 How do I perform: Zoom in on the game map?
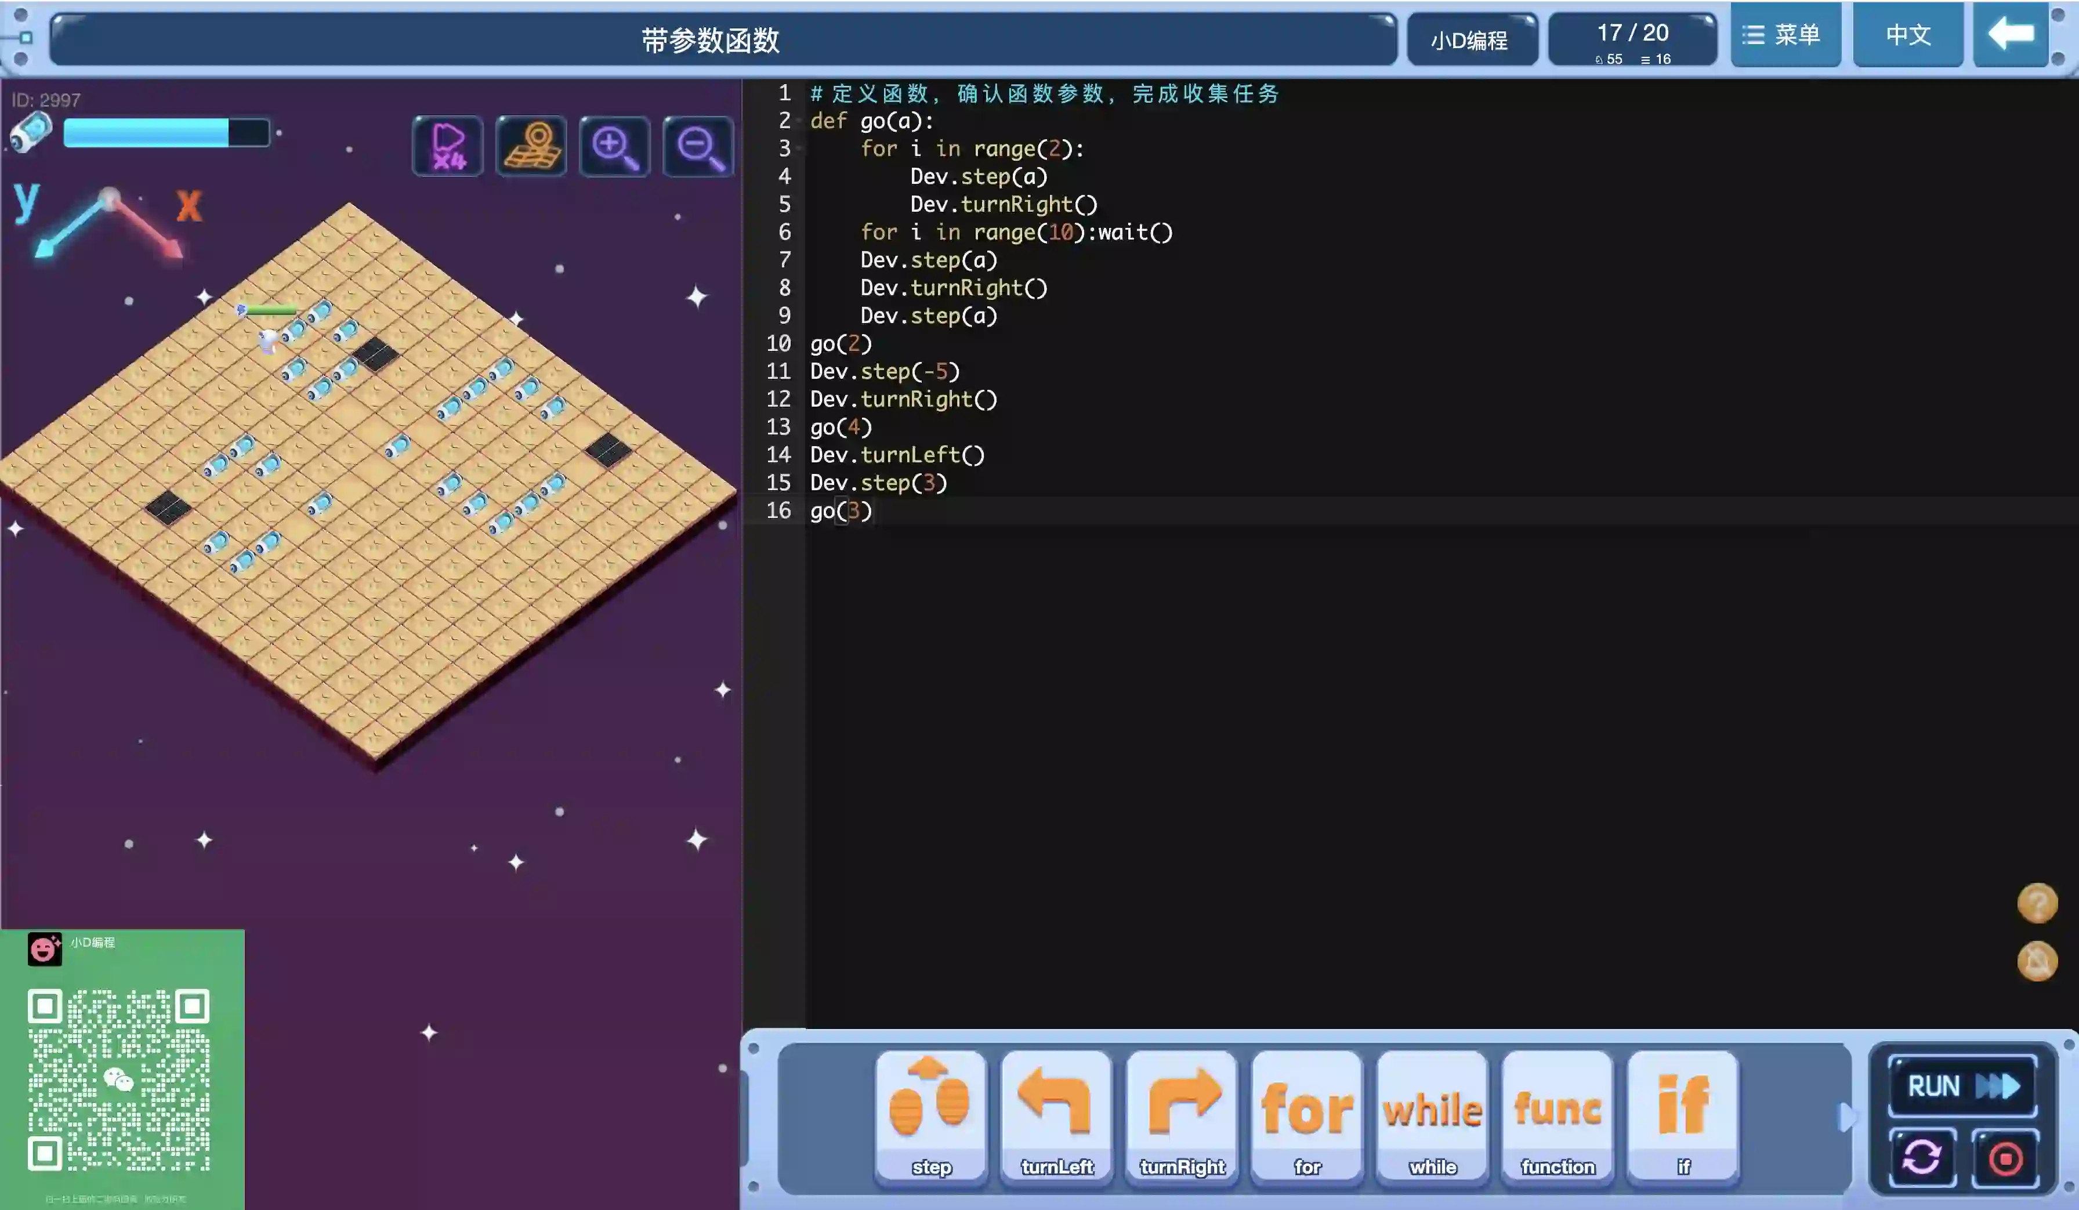[x=615, y=146]
